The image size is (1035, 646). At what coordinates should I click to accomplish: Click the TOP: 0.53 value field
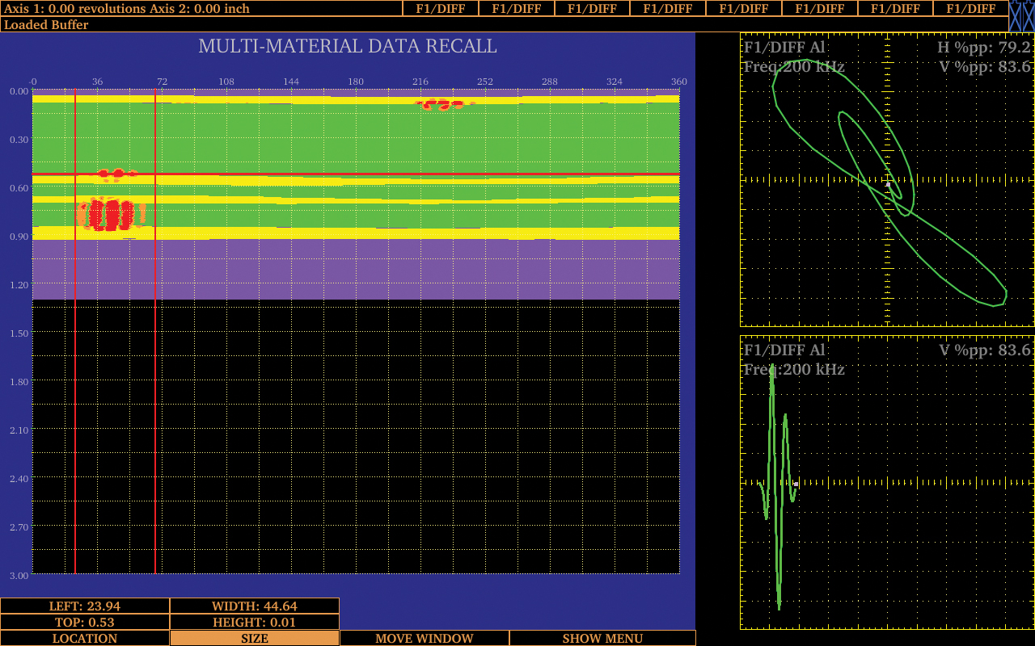pyautogui.click(x=85, y=622)
